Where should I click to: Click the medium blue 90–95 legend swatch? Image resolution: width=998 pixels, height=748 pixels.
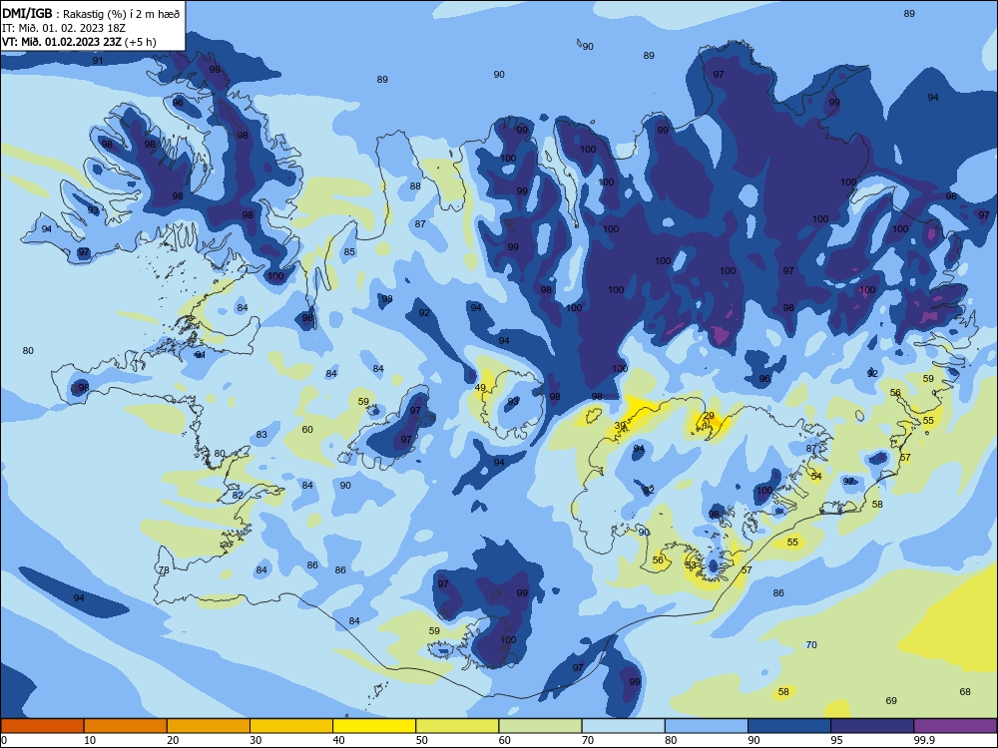(789, 726)
